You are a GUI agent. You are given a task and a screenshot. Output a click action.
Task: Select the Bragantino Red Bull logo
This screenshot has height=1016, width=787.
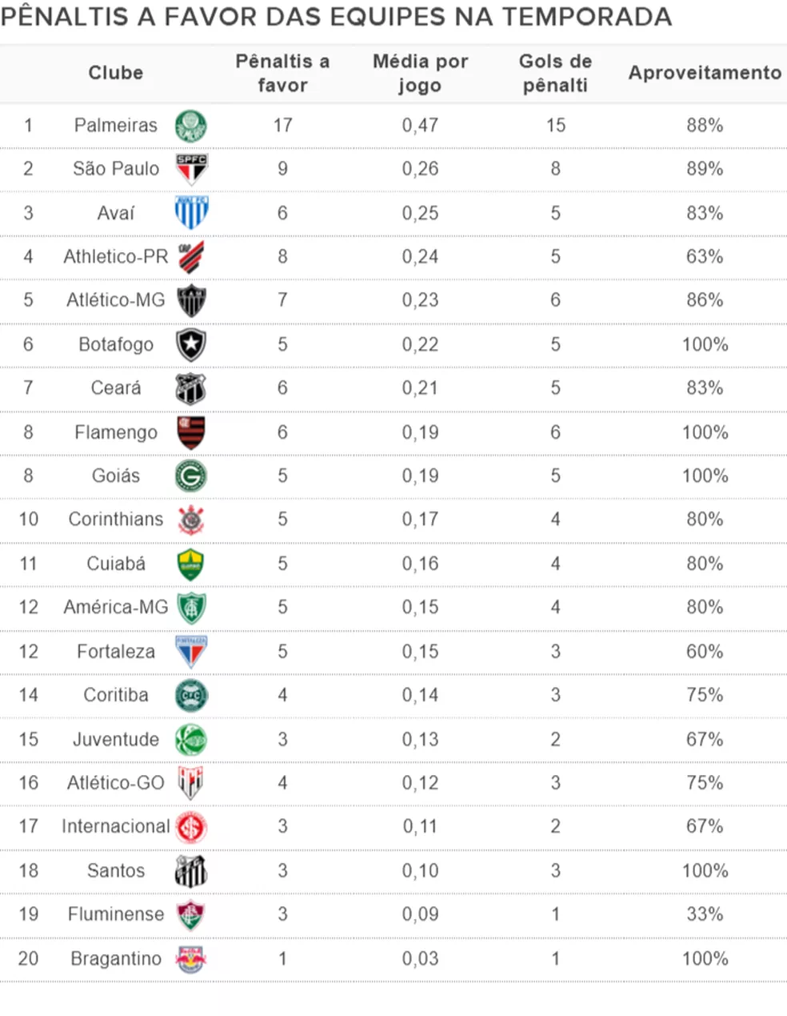coord(191,958)
